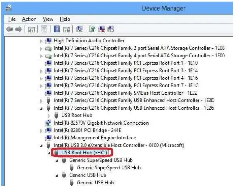Expand the plain USB Root Hub node
The height and width of the screenshot is (188, 235).
tap(49, 116)
